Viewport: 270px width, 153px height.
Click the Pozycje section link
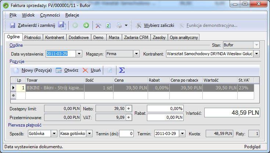[x=17, y=61]
